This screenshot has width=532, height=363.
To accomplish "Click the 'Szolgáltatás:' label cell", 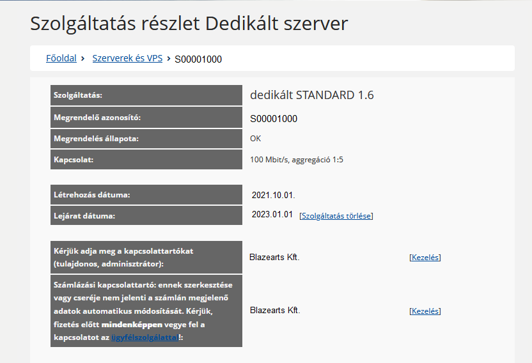I will tap(146, 95).
